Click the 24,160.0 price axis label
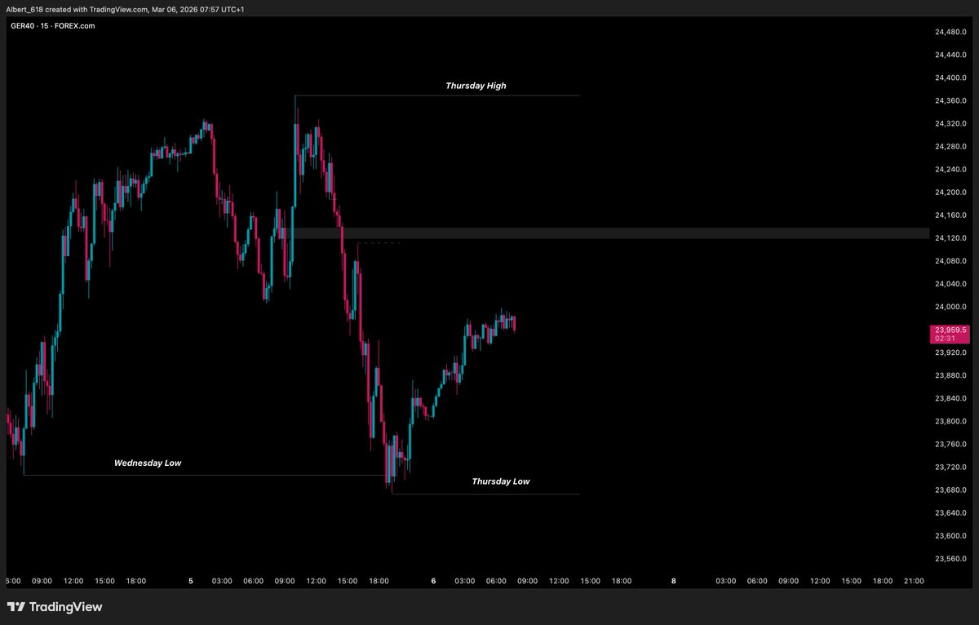 950,215
